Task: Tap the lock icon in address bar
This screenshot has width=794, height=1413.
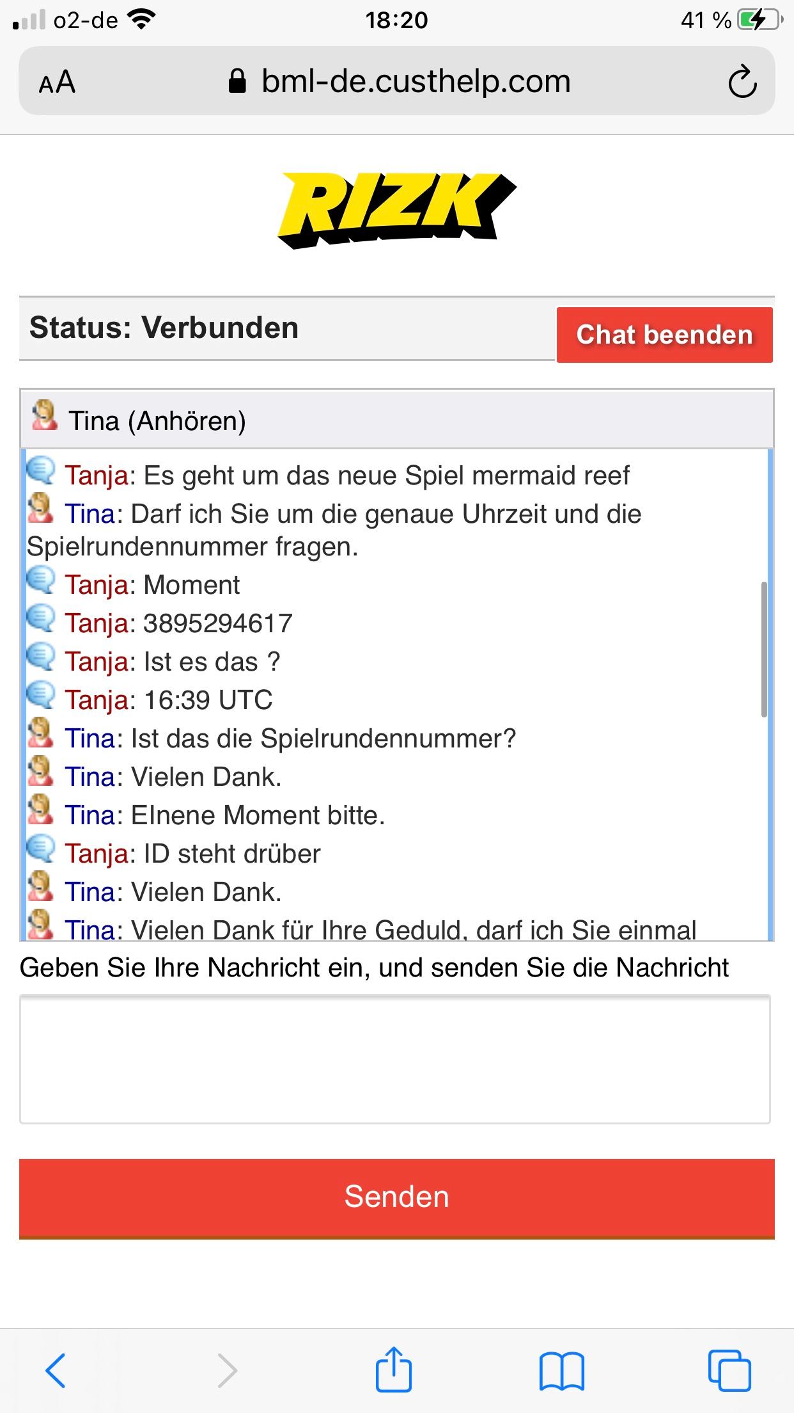Action: [237, 82]
